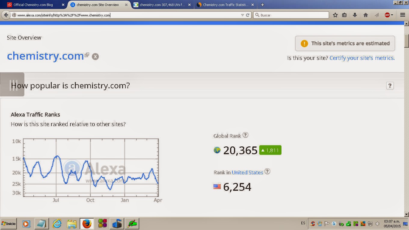Open the Adblock Plus dropdown arrow
The height and width of the screenshot is (230, 409).
point(392,15)
